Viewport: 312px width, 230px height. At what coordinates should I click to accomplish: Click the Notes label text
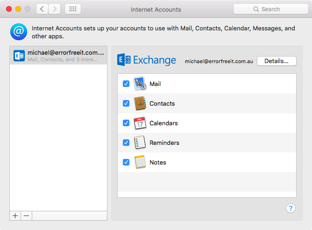tap(158, 163)
